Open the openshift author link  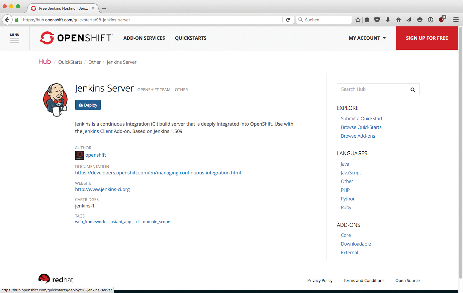click(96, 155)
